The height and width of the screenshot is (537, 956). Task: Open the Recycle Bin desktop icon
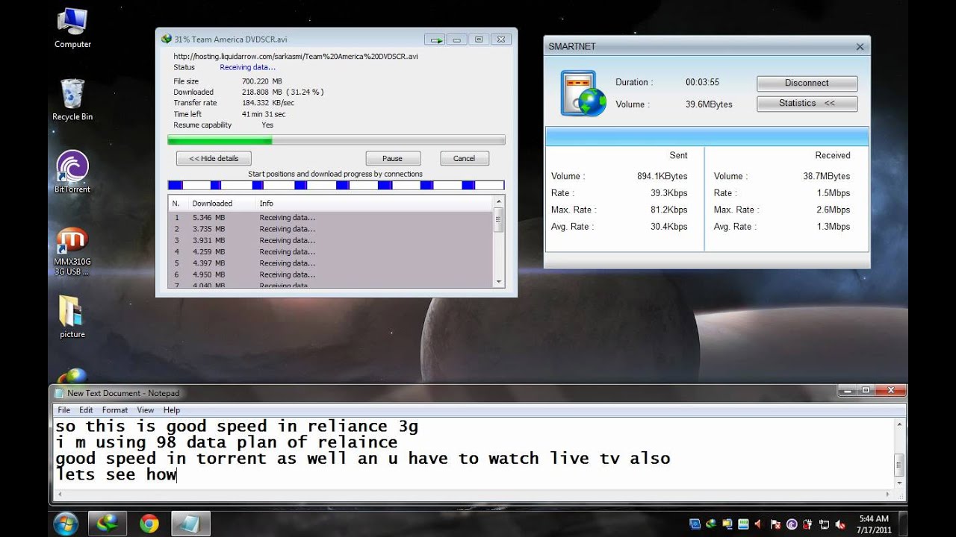click(72, 99)
